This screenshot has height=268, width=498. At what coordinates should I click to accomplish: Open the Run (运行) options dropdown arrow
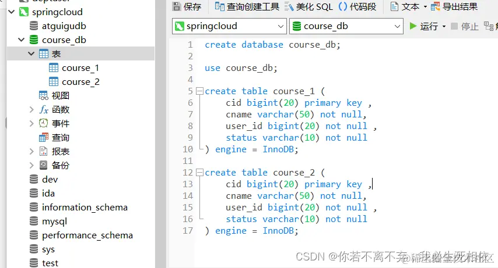coord(444,26)
